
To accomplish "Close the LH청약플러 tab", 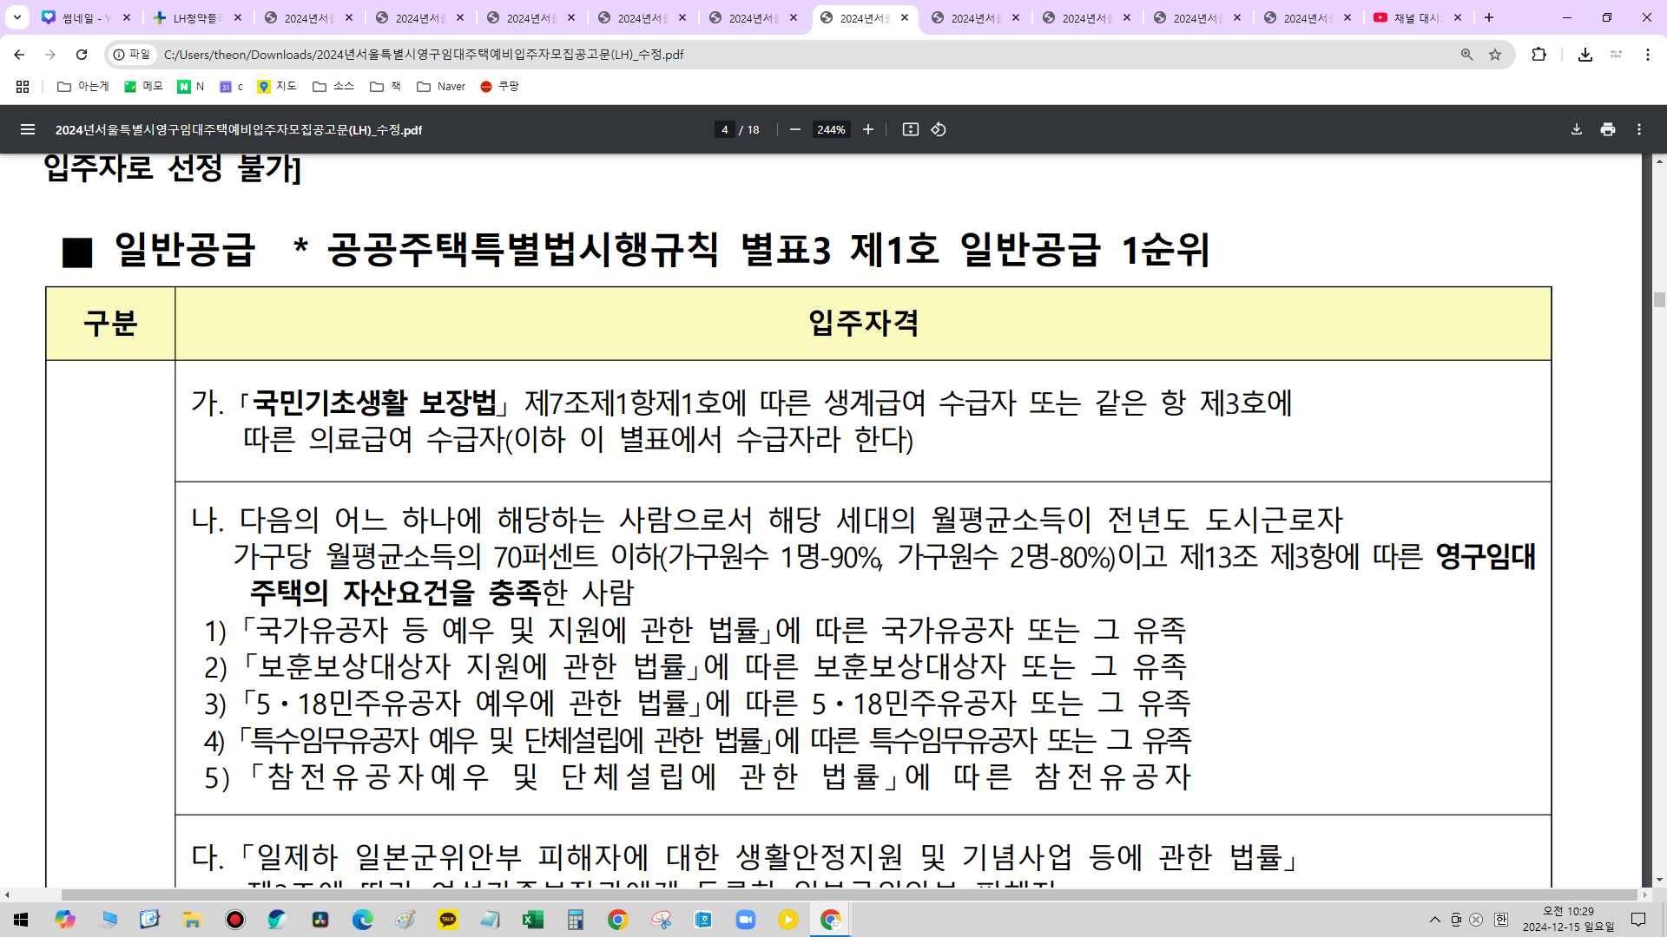I will 237,17.
